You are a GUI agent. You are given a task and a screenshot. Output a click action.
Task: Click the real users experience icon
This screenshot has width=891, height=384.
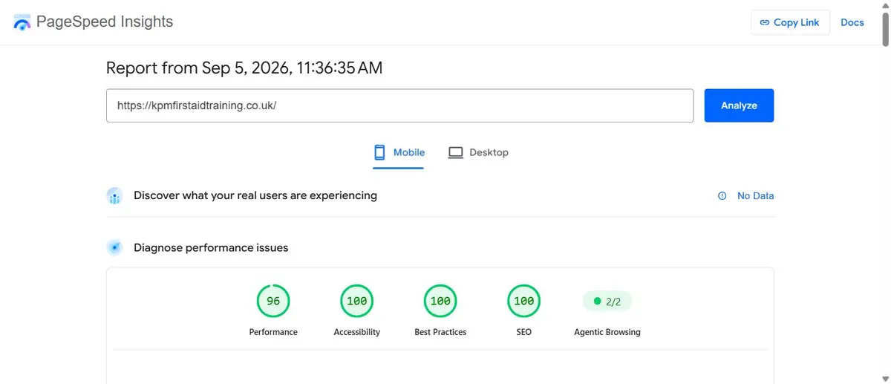(114, 196)
